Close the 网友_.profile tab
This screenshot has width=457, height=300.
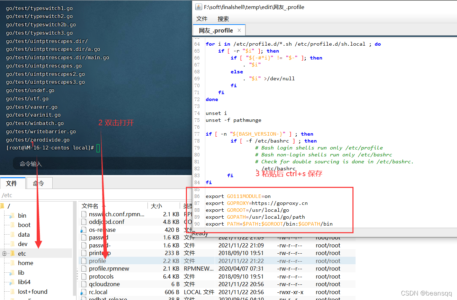[x=239, y=30]
